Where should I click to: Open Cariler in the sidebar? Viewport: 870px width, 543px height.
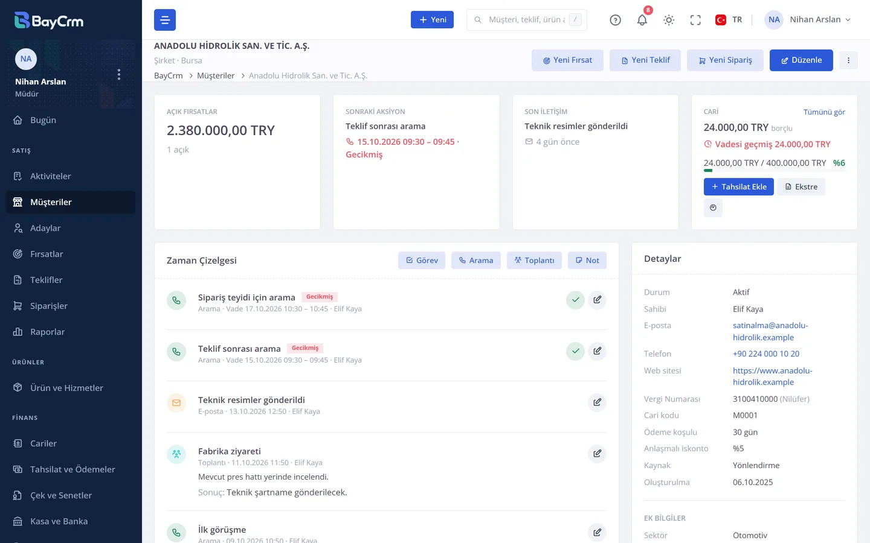click(x=71, y=443)
